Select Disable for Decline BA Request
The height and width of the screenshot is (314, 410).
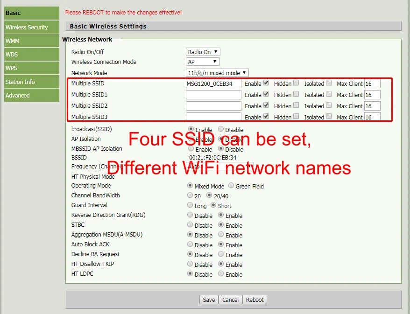(190, 254)
